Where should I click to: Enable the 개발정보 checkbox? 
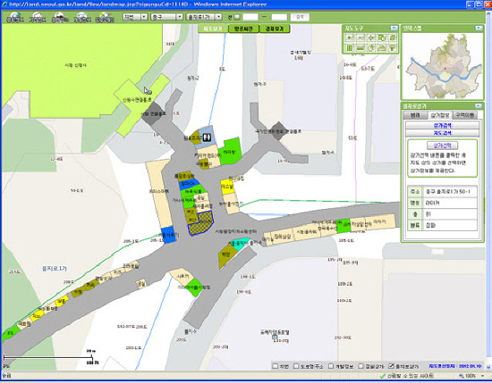[x=331, y=366]
